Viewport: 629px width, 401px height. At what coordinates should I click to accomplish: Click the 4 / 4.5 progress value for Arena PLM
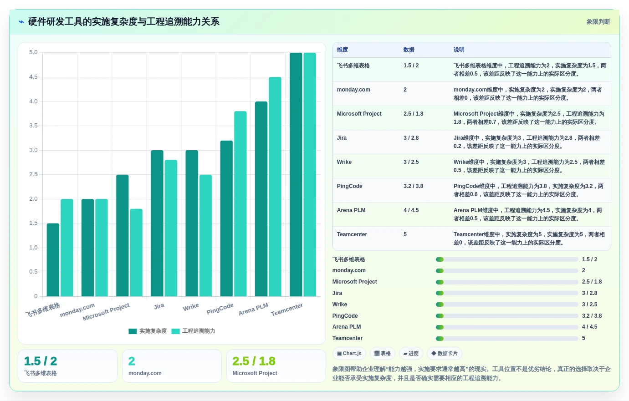(x=590, y=327)
